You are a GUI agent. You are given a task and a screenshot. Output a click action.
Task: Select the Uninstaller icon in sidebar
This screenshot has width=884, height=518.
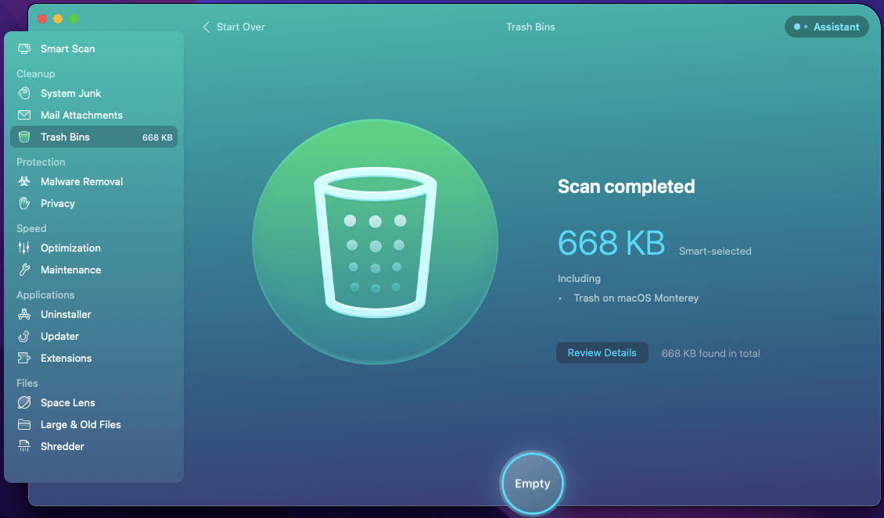pyautogui.click(x=24, y=314)
